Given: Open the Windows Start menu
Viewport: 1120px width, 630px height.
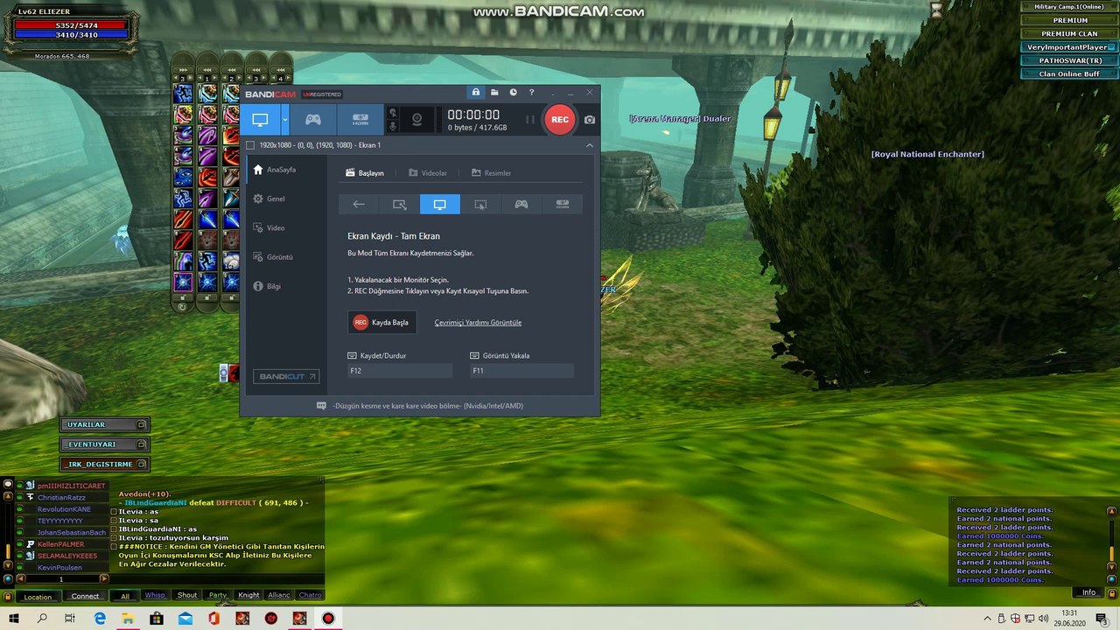Looking at the screenshot, I should coord(14,619).
